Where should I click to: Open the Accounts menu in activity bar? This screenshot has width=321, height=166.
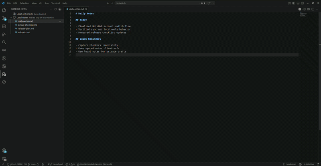point(4,151)
